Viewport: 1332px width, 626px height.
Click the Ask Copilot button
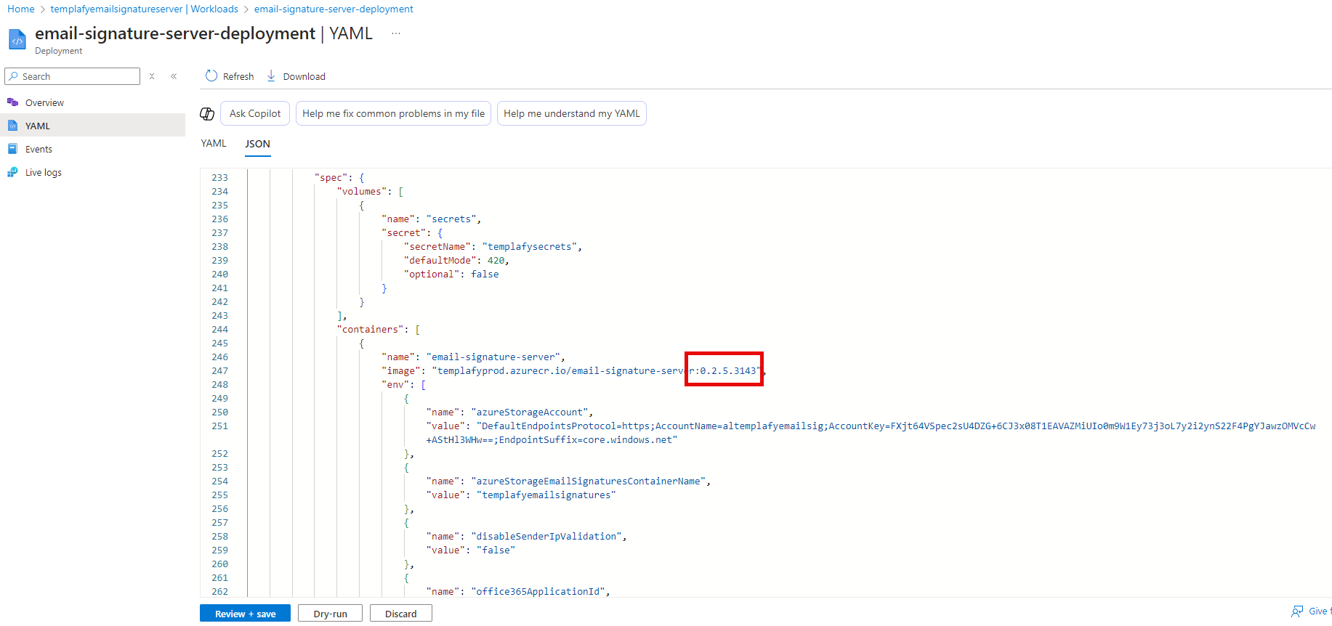point(255,113)
